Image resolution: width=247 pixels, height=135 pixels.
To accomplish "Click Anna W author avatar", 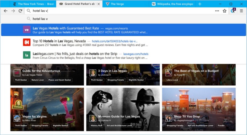I will (169, 73).
